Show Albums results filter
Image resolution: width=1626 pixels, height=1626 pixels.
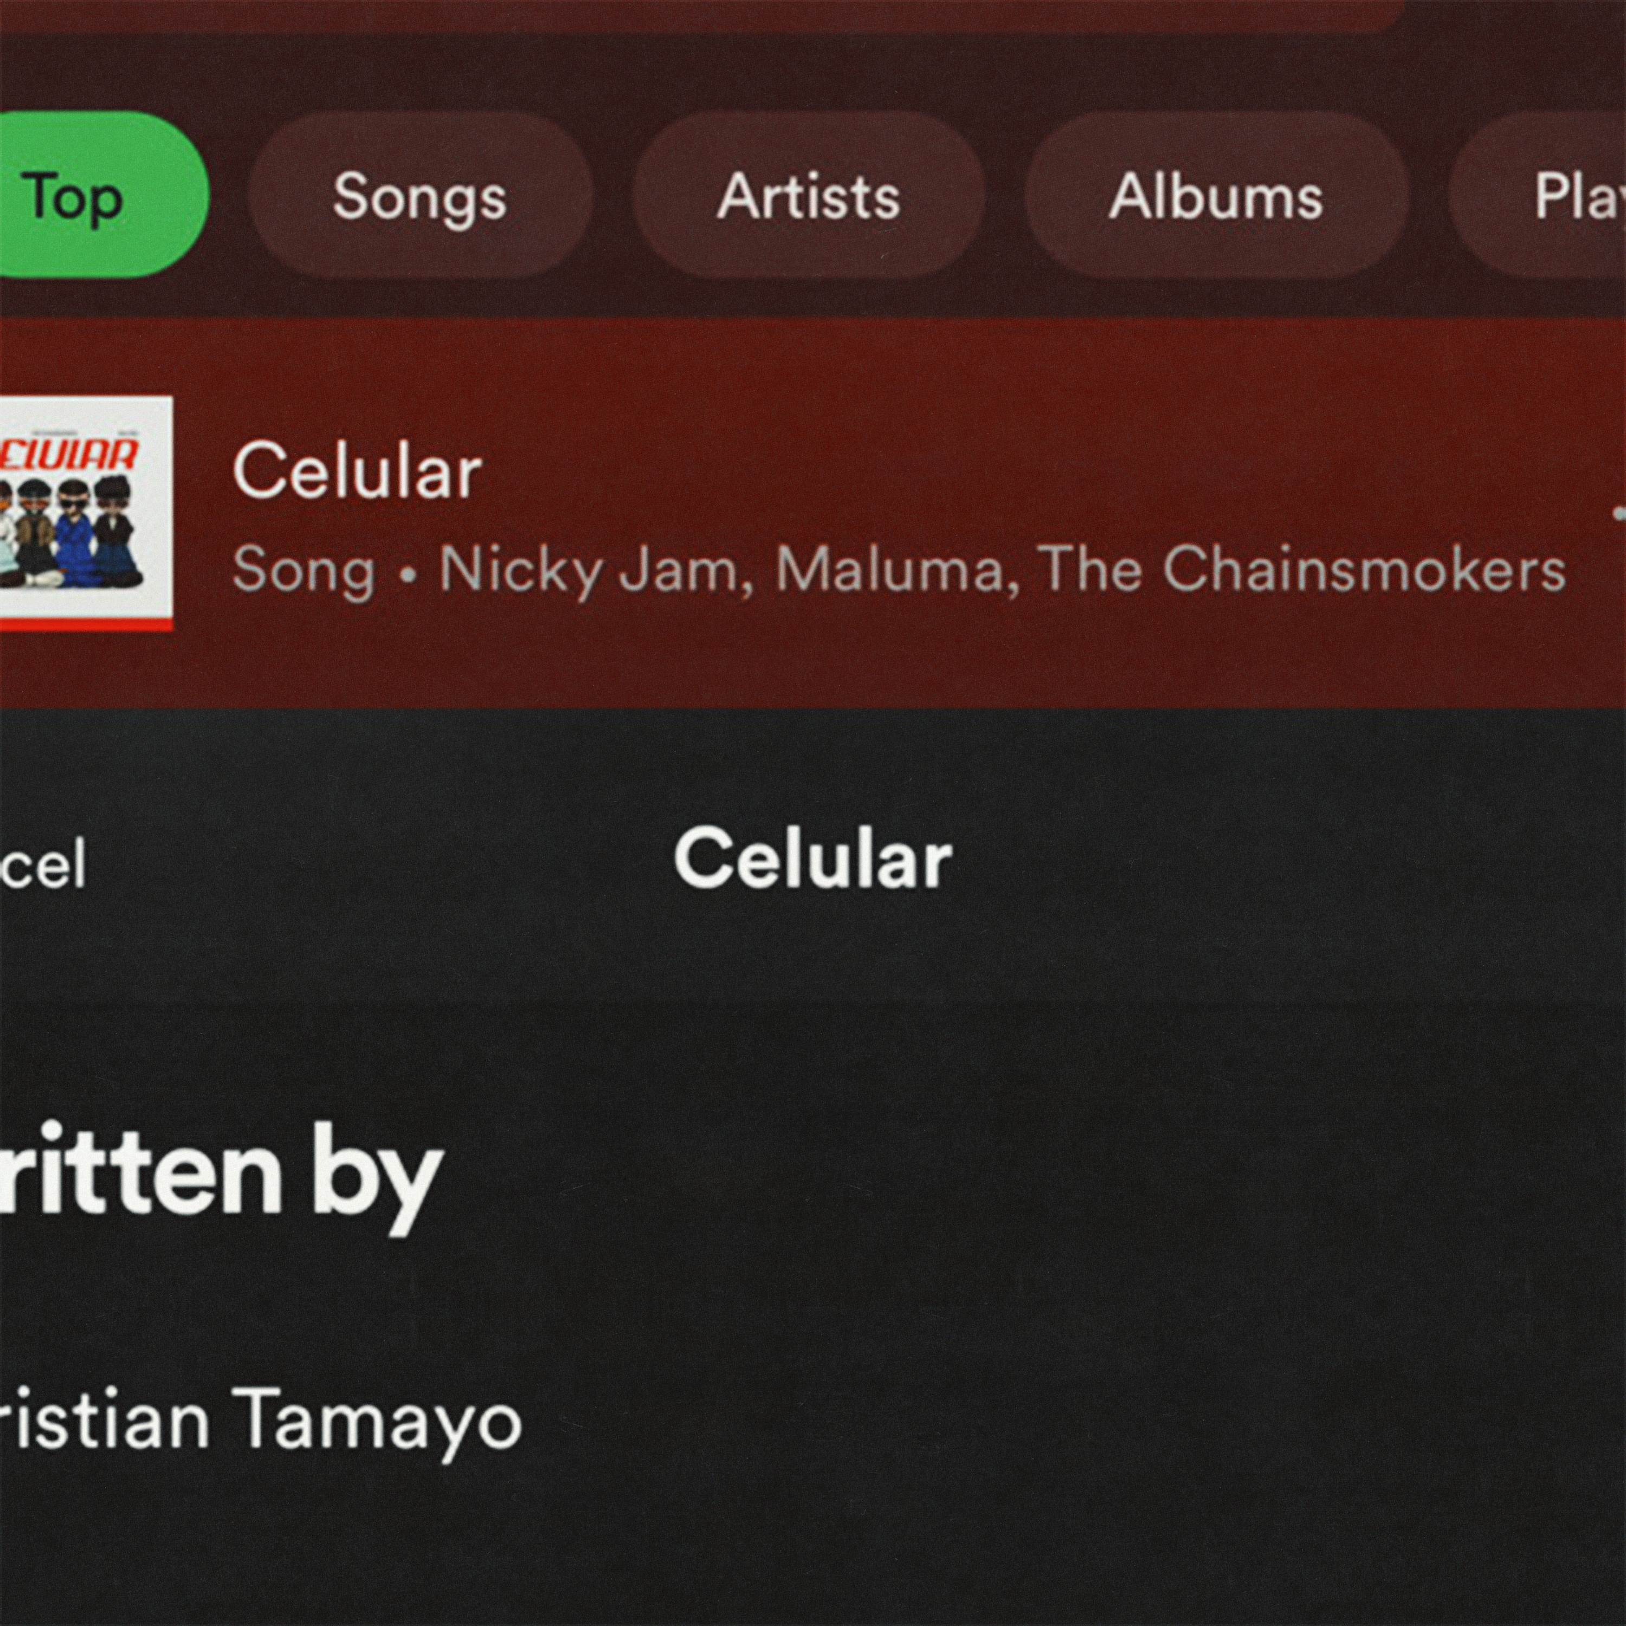[x=1215, y=195]
